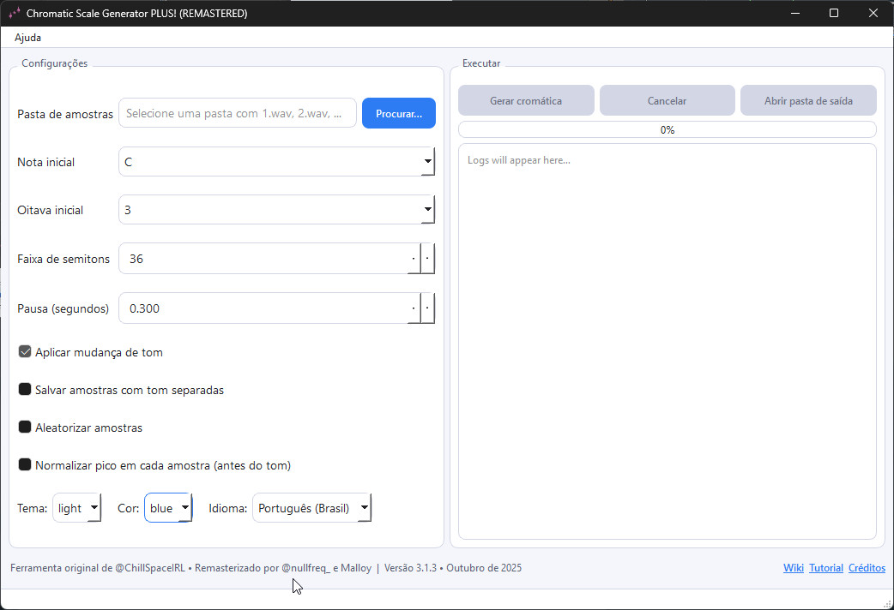Open the Ajuda menu
The height and width of the screenshot is (610, 894).
(27, 38)
